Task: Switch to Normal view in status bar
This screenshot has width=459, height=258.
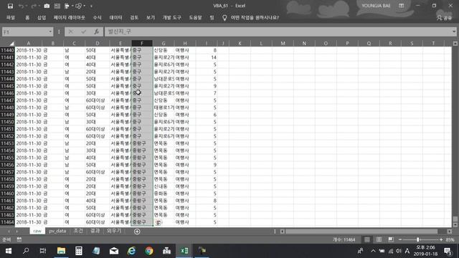Action: click(366, 239)
